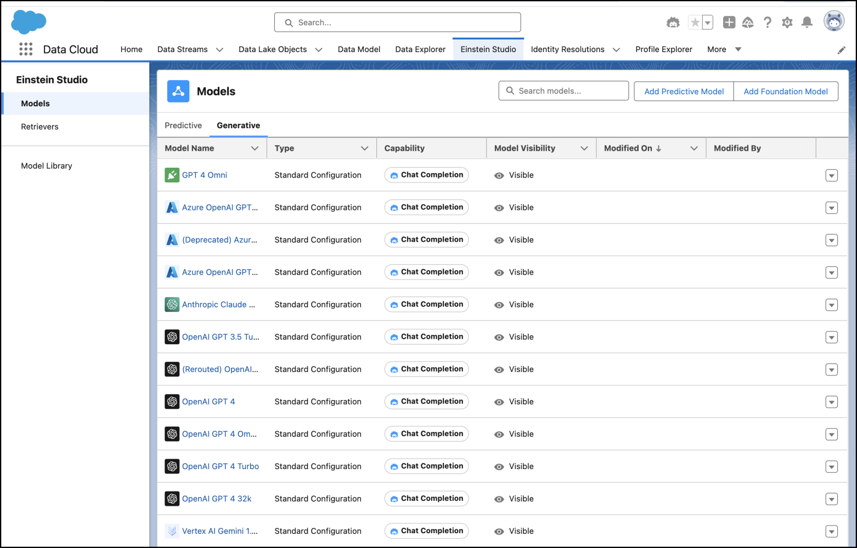Expand the Data Lake Objects chevron

pos(319,50)
